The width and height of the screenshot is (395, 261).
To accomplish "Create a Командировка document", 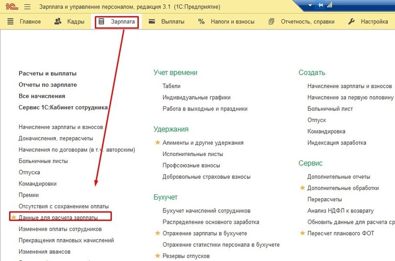I will tap(326, 131).
